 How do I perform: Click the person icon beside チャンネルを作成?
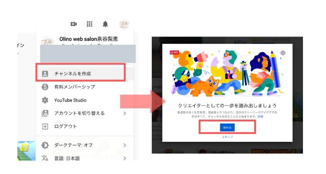pos(45,74)
